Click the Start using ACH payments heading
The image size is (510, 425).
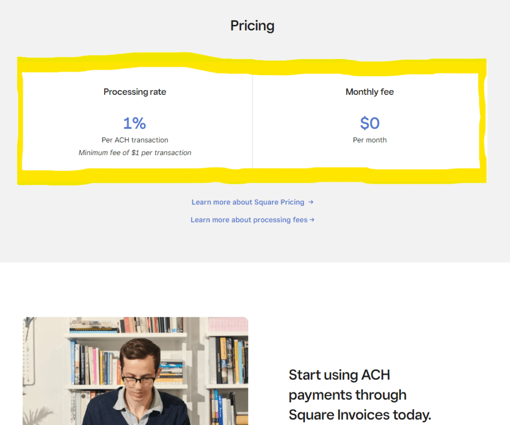360,395
